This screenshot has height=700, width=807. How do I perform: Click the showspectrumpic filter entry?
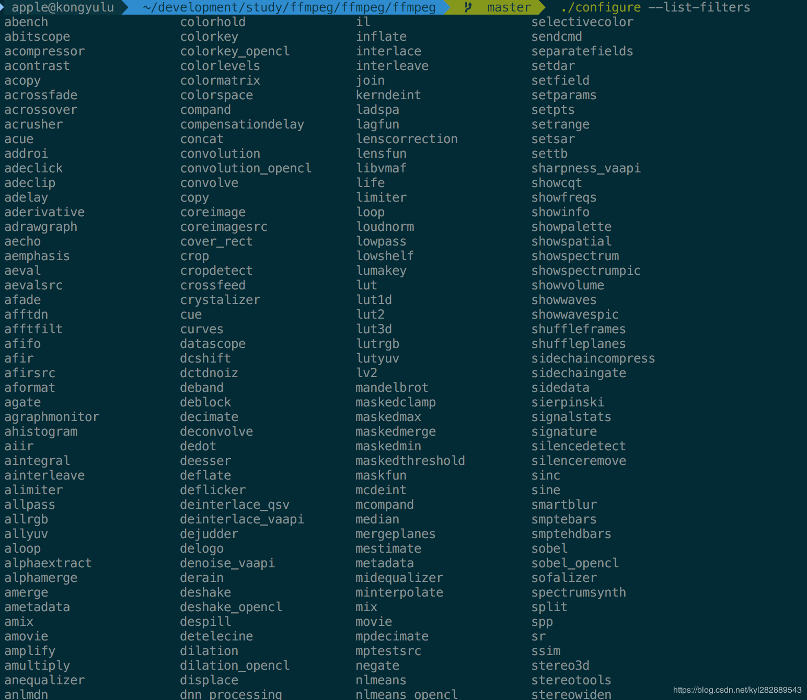[586, 271]
